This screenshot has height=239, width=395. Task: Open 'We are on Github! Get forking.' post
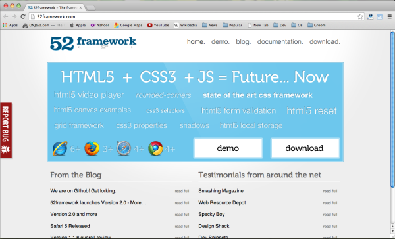83,191
